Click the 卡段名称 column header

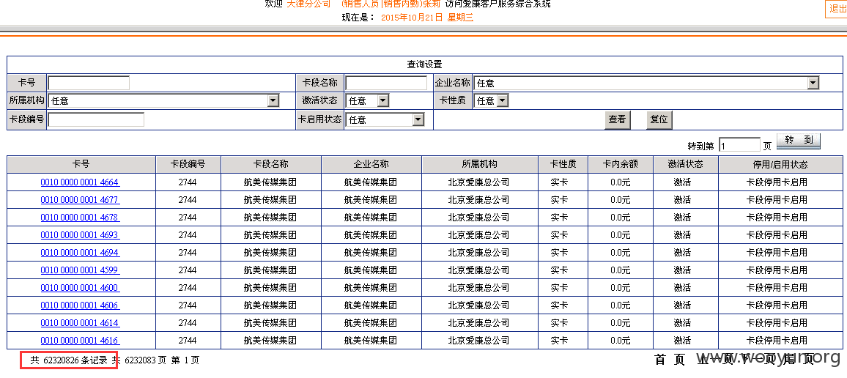pos(270,164)
